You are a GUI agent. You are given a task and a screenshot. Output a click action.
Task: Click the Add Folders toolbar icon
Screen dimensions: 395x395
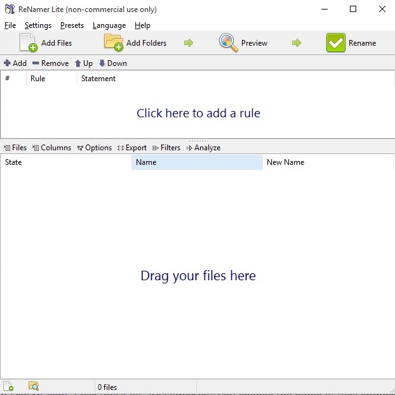(114, 42)
